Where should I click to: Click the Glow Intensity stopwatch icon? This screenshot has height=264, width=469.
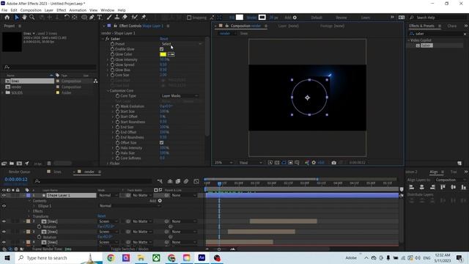click(112, 59)
